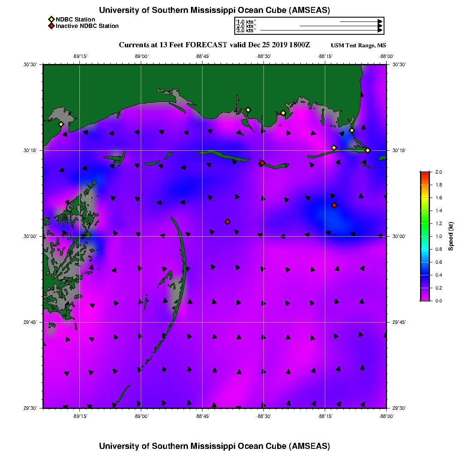Click the easternmost red inactive station diamond
This screenshot has height=451, width=472.
click(334, 205)
